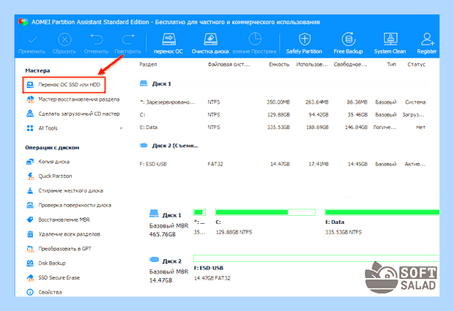Click the Discard (Сбросить) X icon
The width and height of the screenshot is (454, 311).
click(x=64, y=40)
